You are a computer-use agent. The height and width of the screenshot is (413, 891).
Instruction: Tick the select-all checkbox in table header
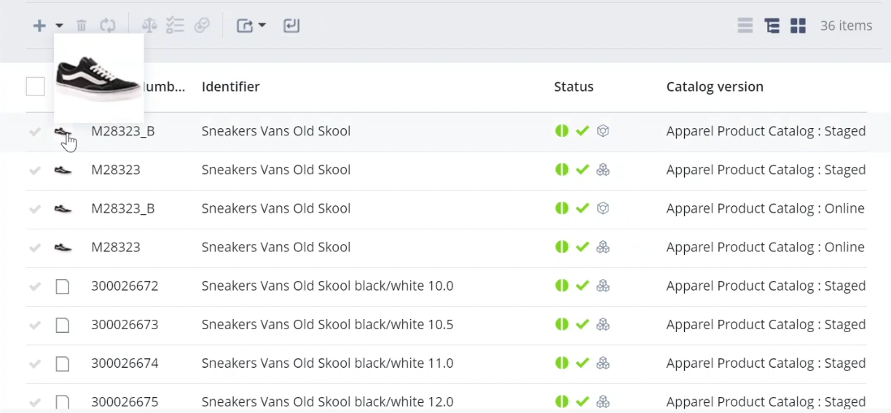(35, 87)
